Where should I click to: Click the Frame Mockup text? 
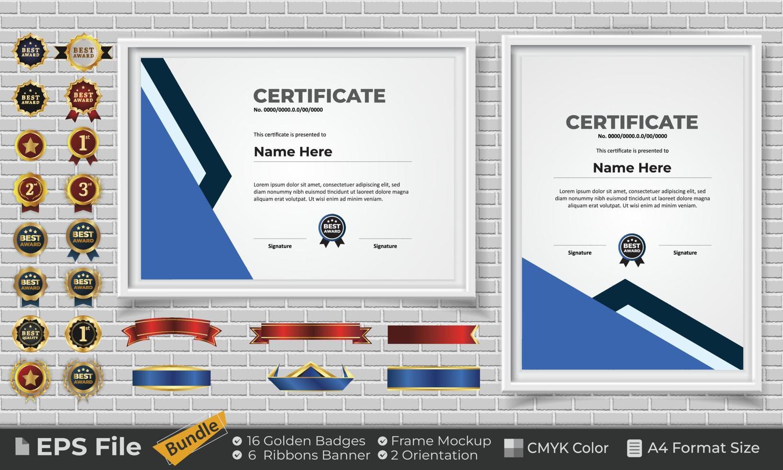click(441, 441)
